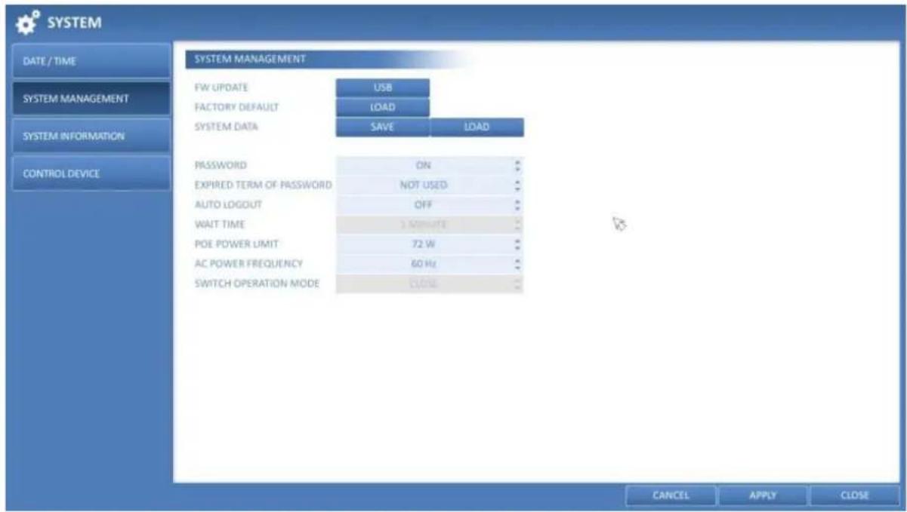Image resolution: width=907 pixels, height=512 pixels.
Task: Click the AUTO LOGOUT label
Action: click(227, 204)
